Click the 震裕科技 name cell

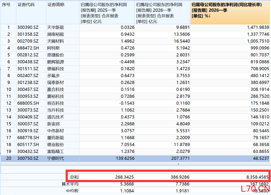[56, 97]
